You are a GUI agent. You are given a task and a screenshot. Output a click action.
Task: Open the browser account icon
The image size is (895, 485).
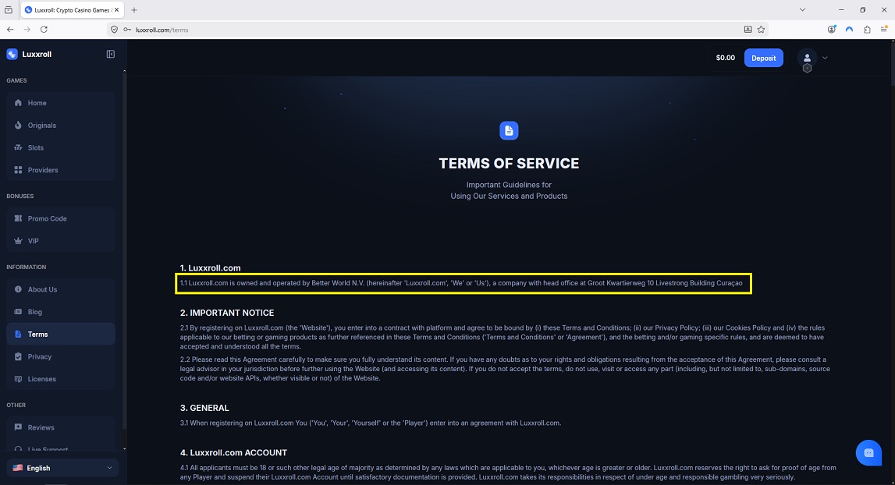click(x=832, y=30)
